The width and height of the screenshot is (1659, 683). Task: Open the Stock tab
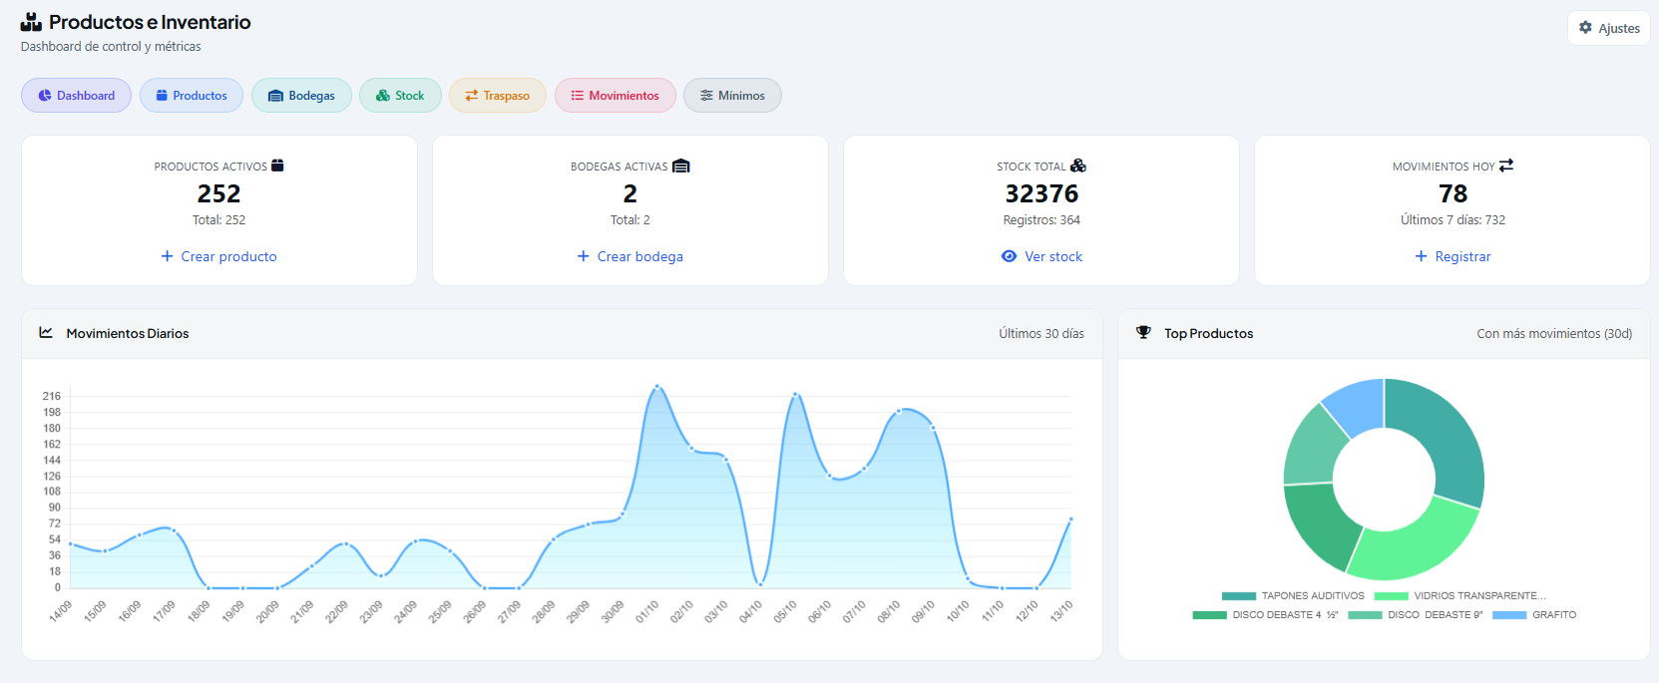(x=400, y=96)
